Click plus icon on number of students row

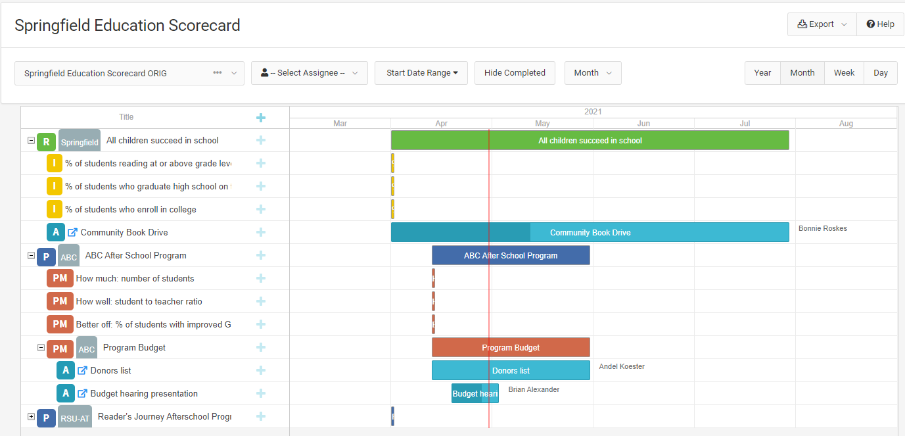pyautogui.click(x=261, y=278)
